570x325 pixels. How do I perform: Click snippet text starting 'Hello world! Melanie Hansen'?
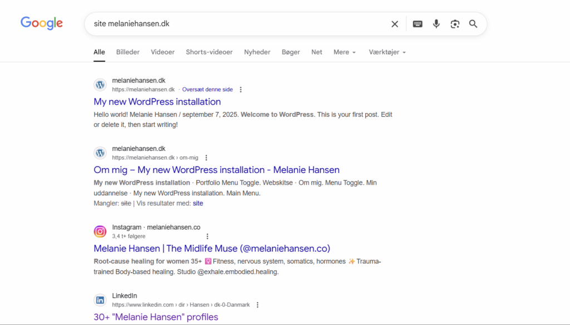(243, 120)
